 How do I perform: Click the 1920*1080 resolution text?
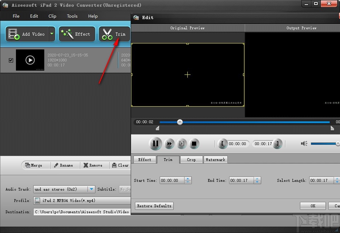pyautogui.click(x=57, y=60)
